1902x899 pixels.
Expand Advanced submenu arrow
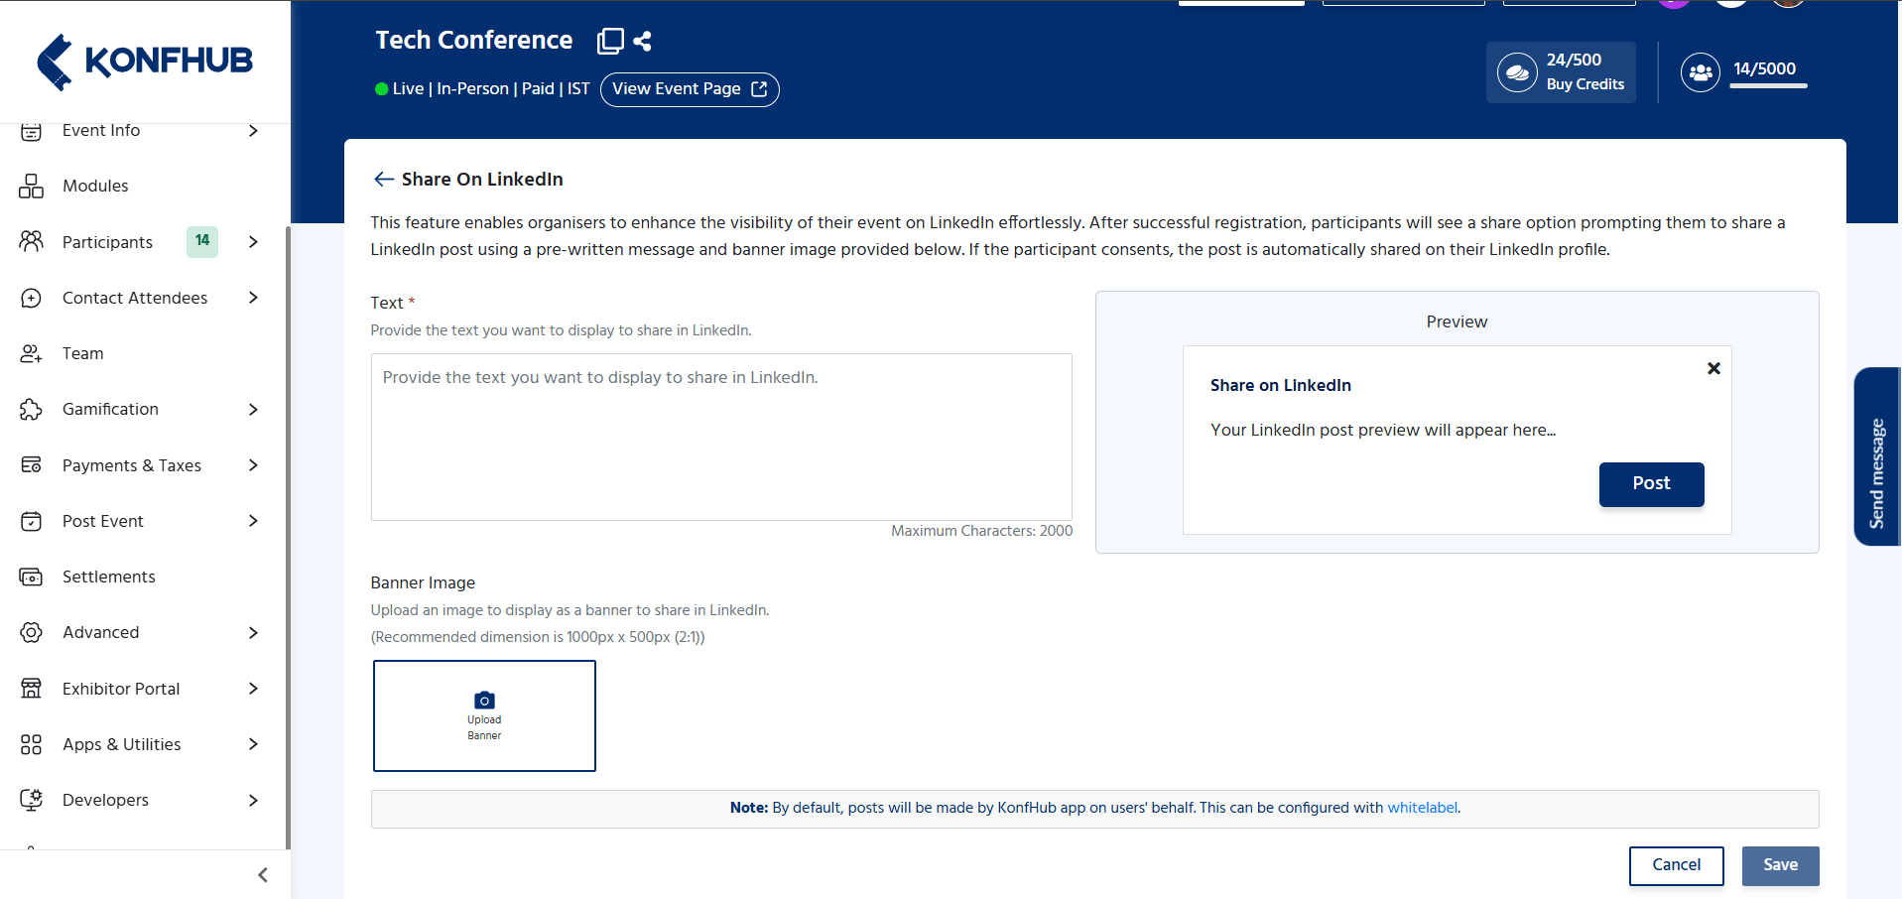click(253, 632)
